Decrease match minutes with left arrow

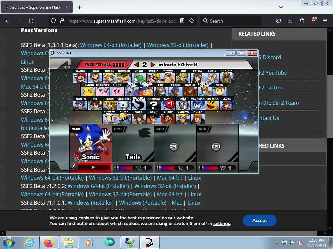point(136,65)
